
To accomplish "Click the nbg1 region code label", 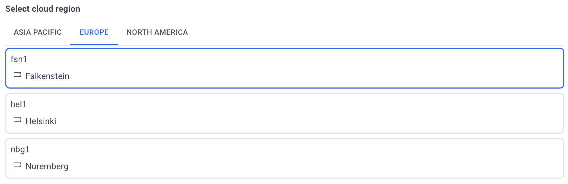I will (x=20, y=150).
